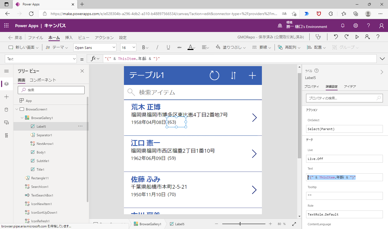Screen dimensions: 388x229
Task: Open the 挿入 menu tab
Action: (69, 38)
